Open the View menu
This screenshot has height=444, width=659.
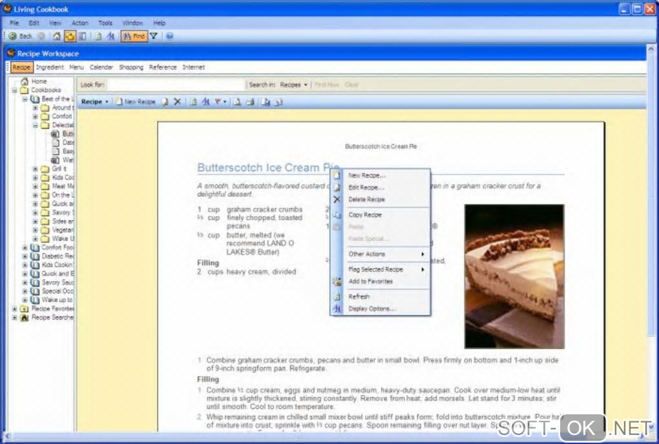point(55,23)
